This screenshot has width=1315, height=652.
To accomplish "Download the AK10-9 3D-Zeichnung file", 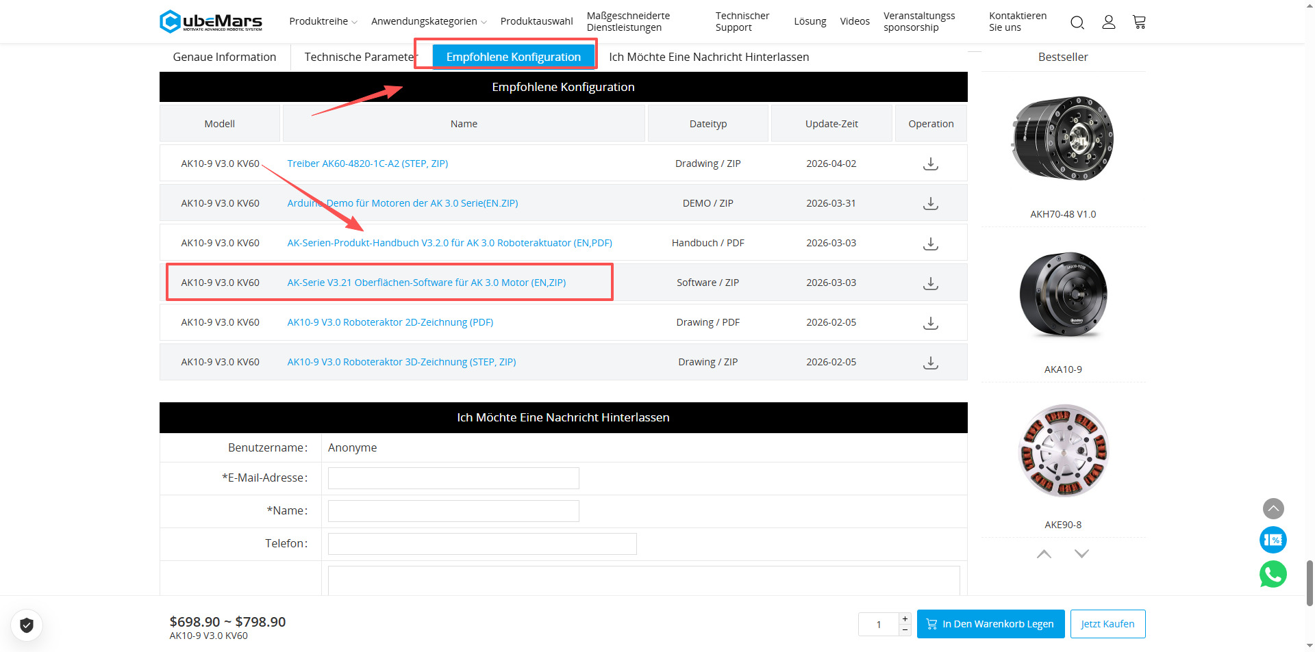I will [930, 363].
